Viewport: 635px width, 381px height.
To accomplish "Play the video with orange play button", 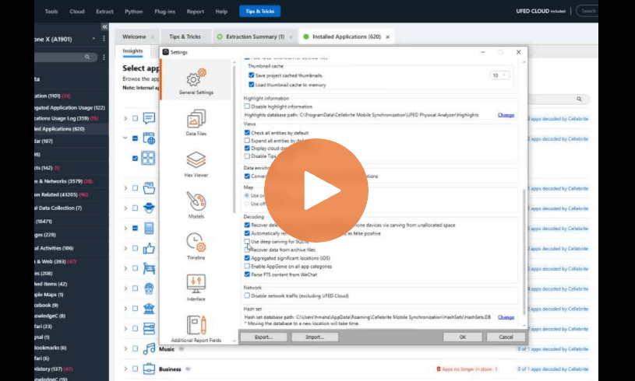I will coord(316,190).
